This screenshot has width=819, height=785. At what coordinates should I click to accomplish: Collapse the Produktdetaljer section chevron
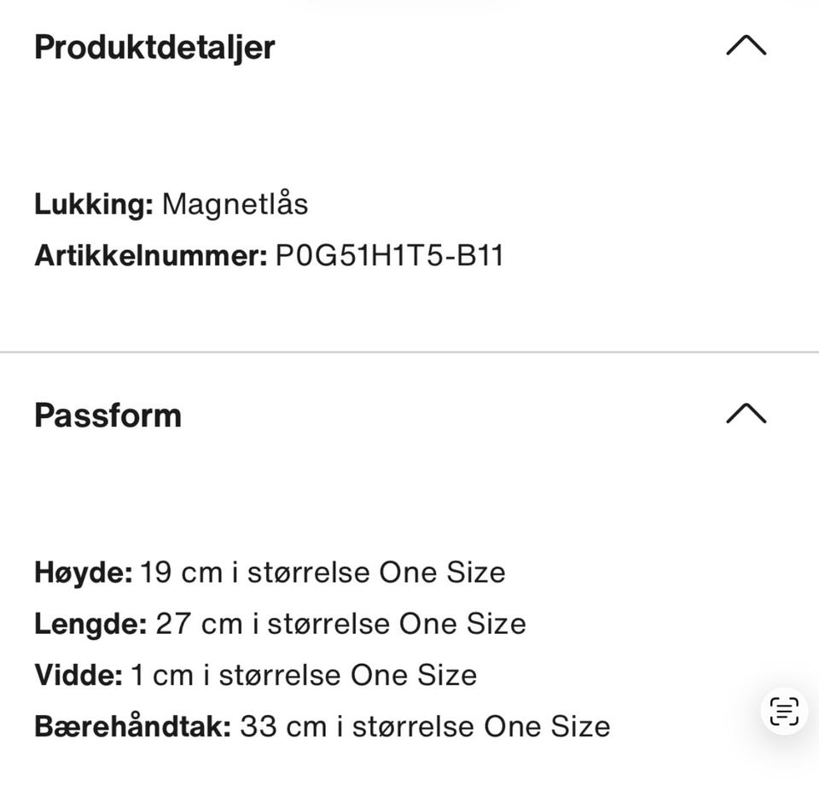(746, 45)
